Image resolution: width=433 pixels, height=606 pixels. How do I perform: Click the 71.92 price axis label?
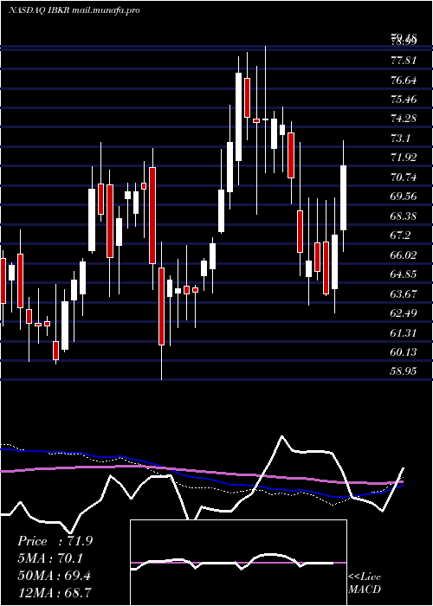[404, 158]
